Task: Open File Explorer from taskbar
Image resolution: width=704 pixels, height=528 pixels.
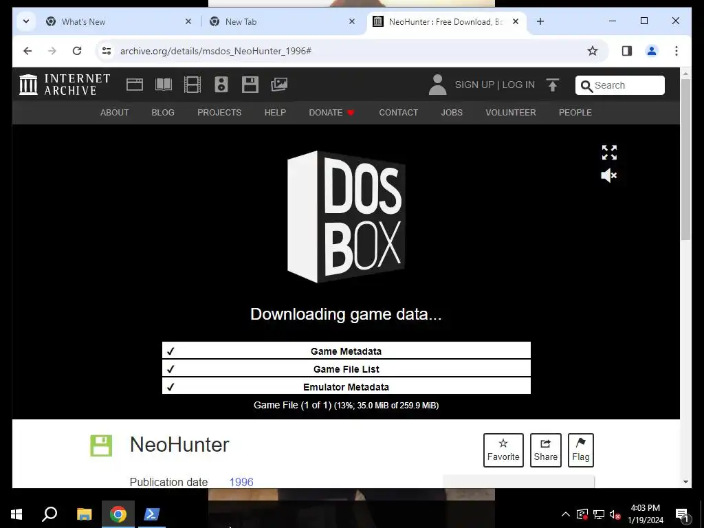Action: click(x=84, y=514)
